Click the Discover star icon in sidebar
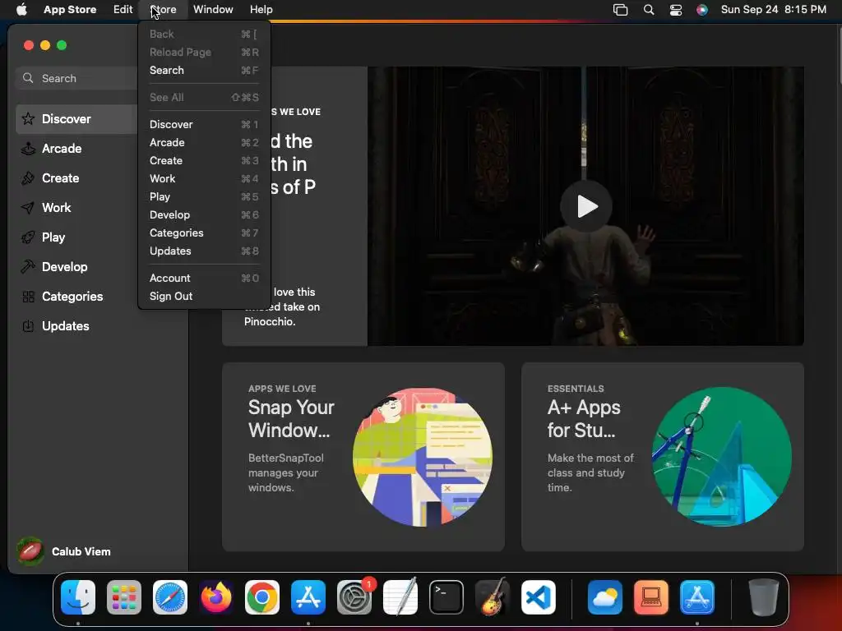 (x=28, y=119)
